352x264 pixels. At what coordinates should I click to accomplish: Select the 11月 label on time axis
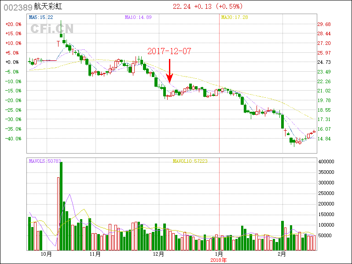point(95,254)
